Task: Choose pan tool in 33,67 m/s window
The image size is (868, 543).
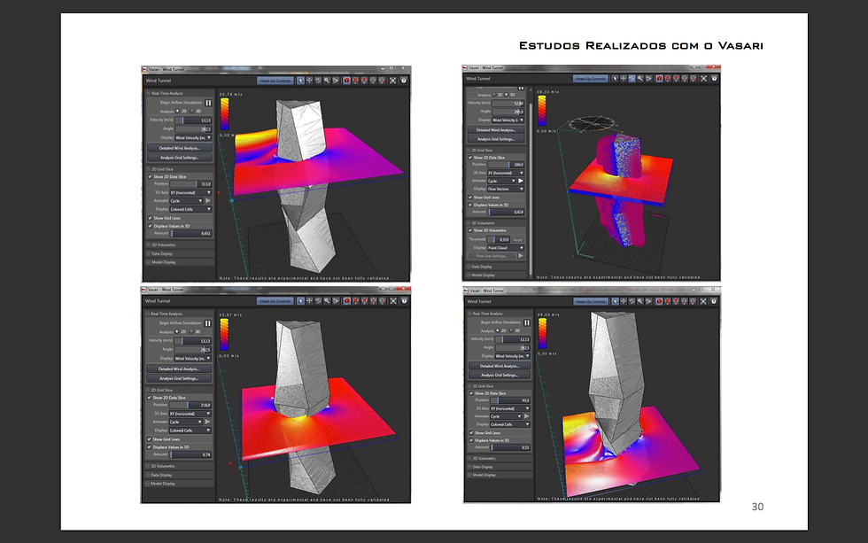Action: (309, 301)
